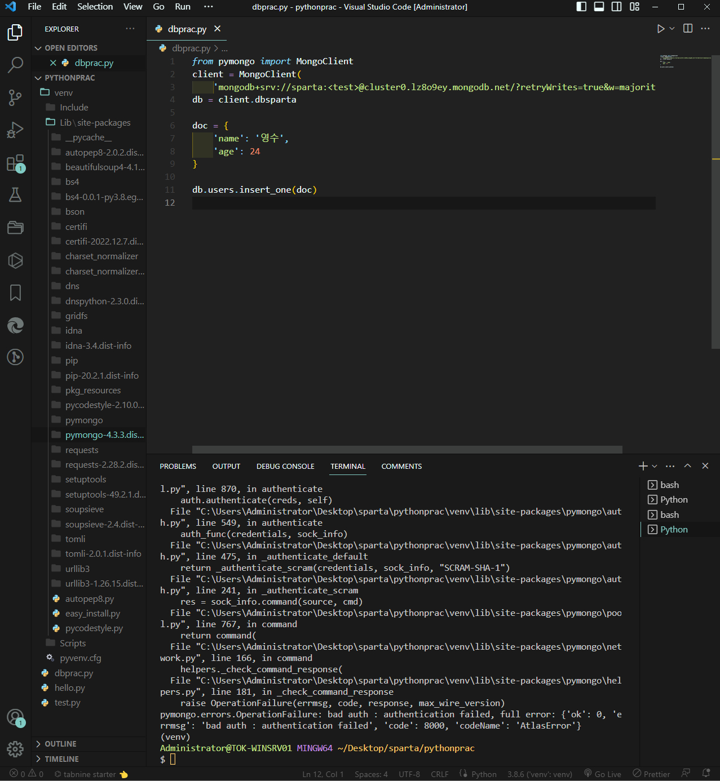Toggle secondary side bar visibility
The height and width of the screenshot is (781, 720).
pyautogui.click(x=617, y=7)
